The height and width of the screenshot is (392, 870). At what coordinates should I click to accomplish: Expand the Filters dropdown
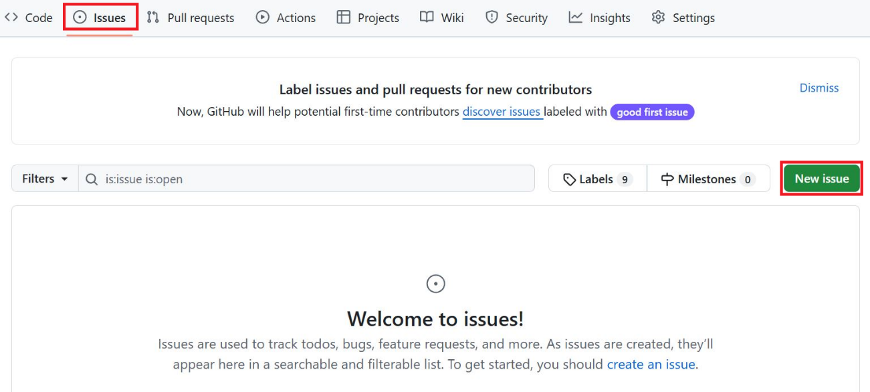[45, 179]
